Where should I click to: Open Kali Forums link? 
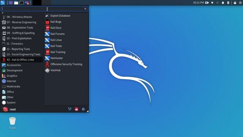pyautogui.click(x=66, y=34)
